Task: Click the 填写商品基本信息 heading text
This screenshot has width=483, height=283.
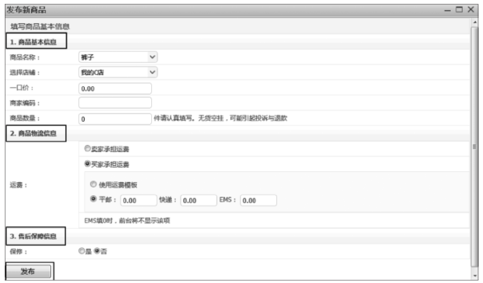Action: [40, 26]
